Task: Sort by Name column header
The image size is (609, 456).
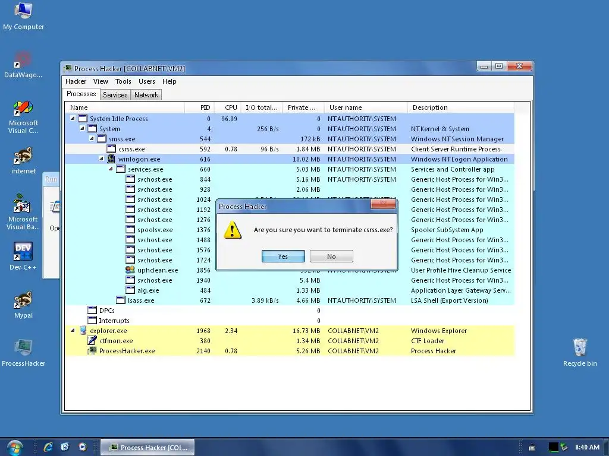Action: 124,107
